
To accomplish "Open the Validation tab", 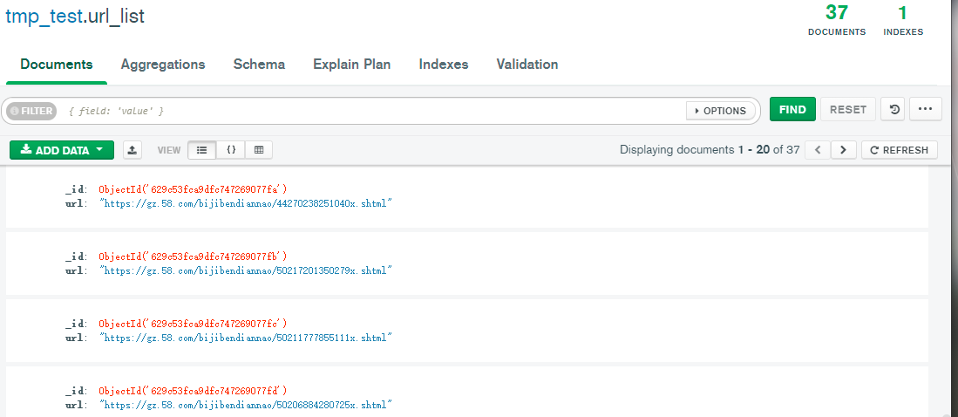I will (527, 65).
